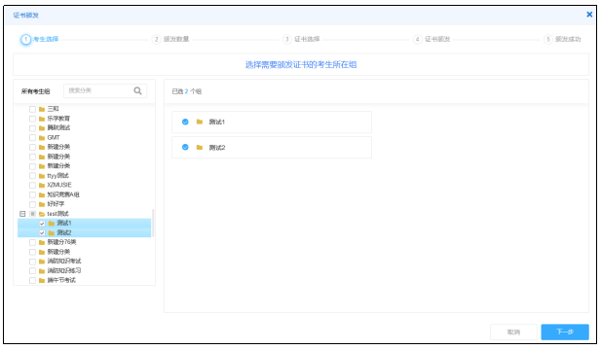
Task: Click the 取消 button
Action: click(513, 332)
